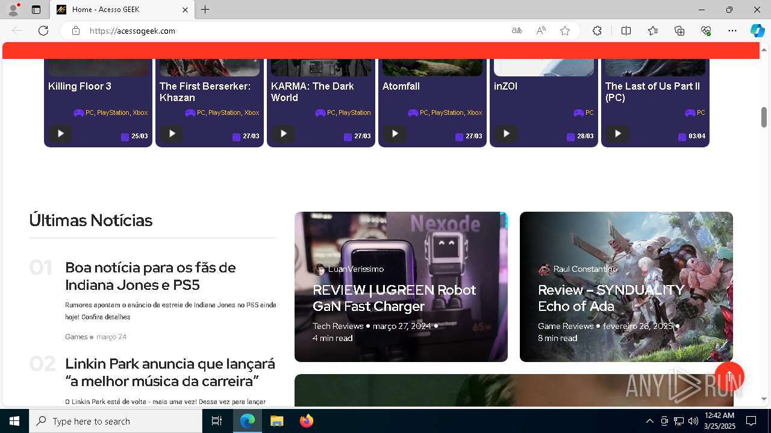Play The First Berserker: Khazan trailer
This screenshot has width=771, height=433.
pos(172,134)
